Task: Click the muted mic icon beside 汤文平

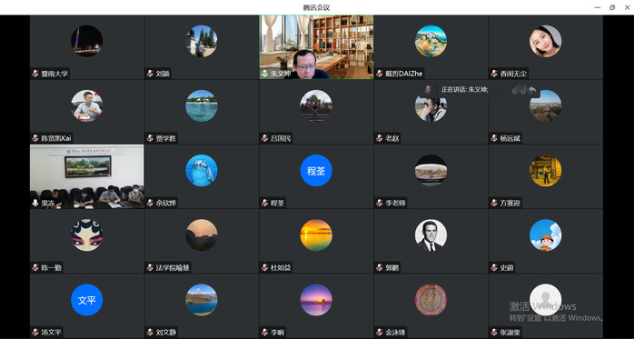Action: pyautogui.click(x=35, y=333)
